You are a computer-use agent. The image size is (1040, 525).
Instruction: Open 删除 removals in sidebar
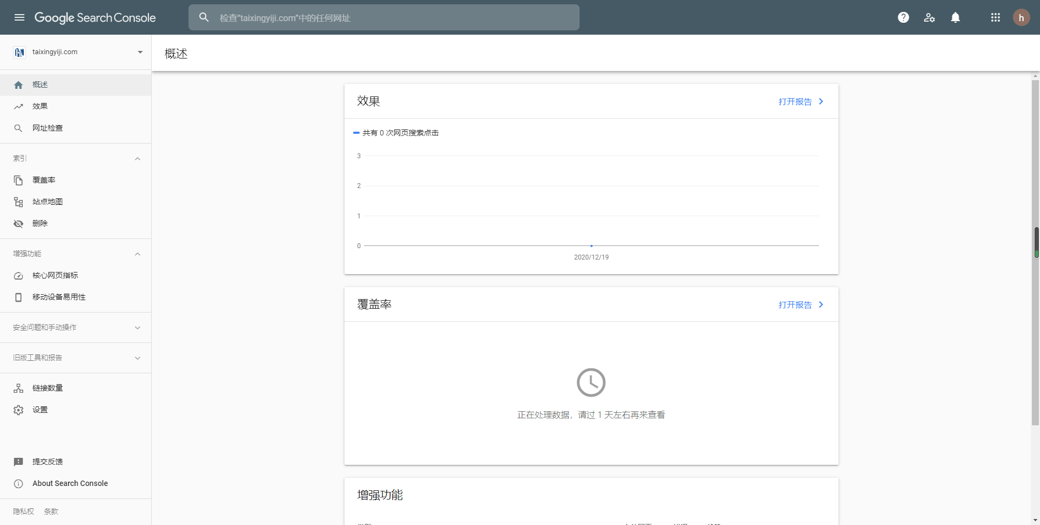pyautogui.click(x=75, y=223)
